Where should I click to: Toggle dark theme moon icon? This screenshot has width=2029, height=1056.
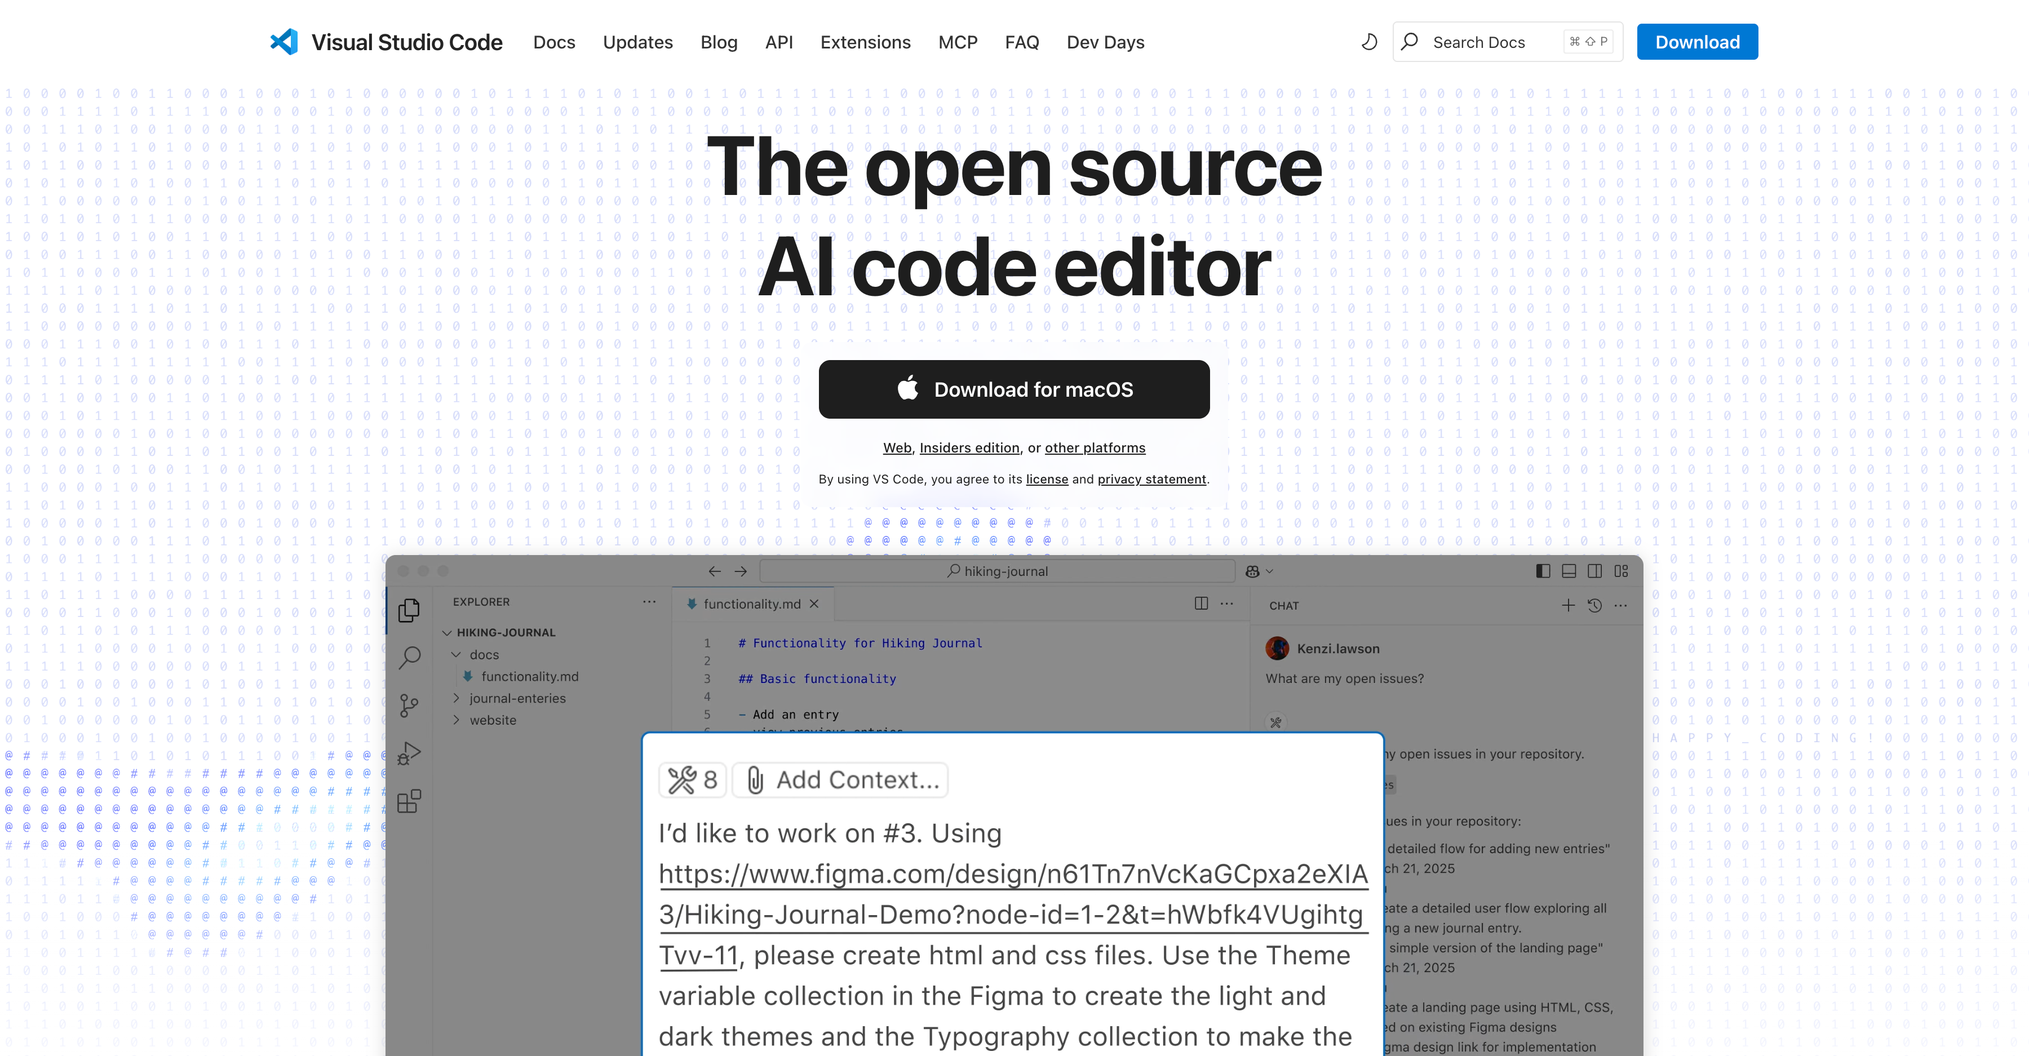[1369, 42]
